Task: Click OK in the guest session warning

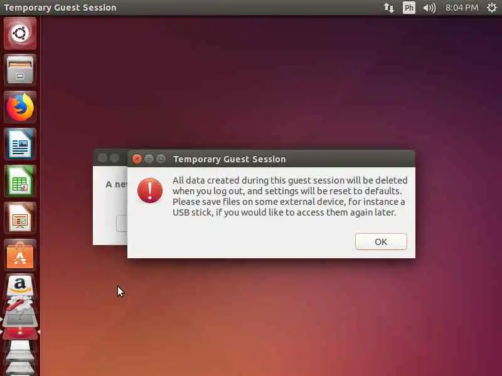Action: click(381, 242)
